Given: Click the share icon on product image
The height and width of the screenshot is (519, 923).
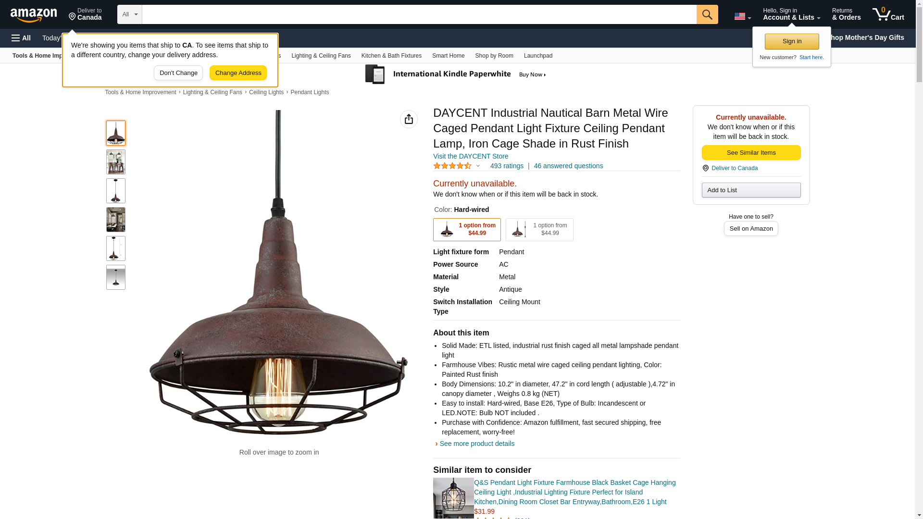Looking at the screenshot, I should [x=409, y=119].
